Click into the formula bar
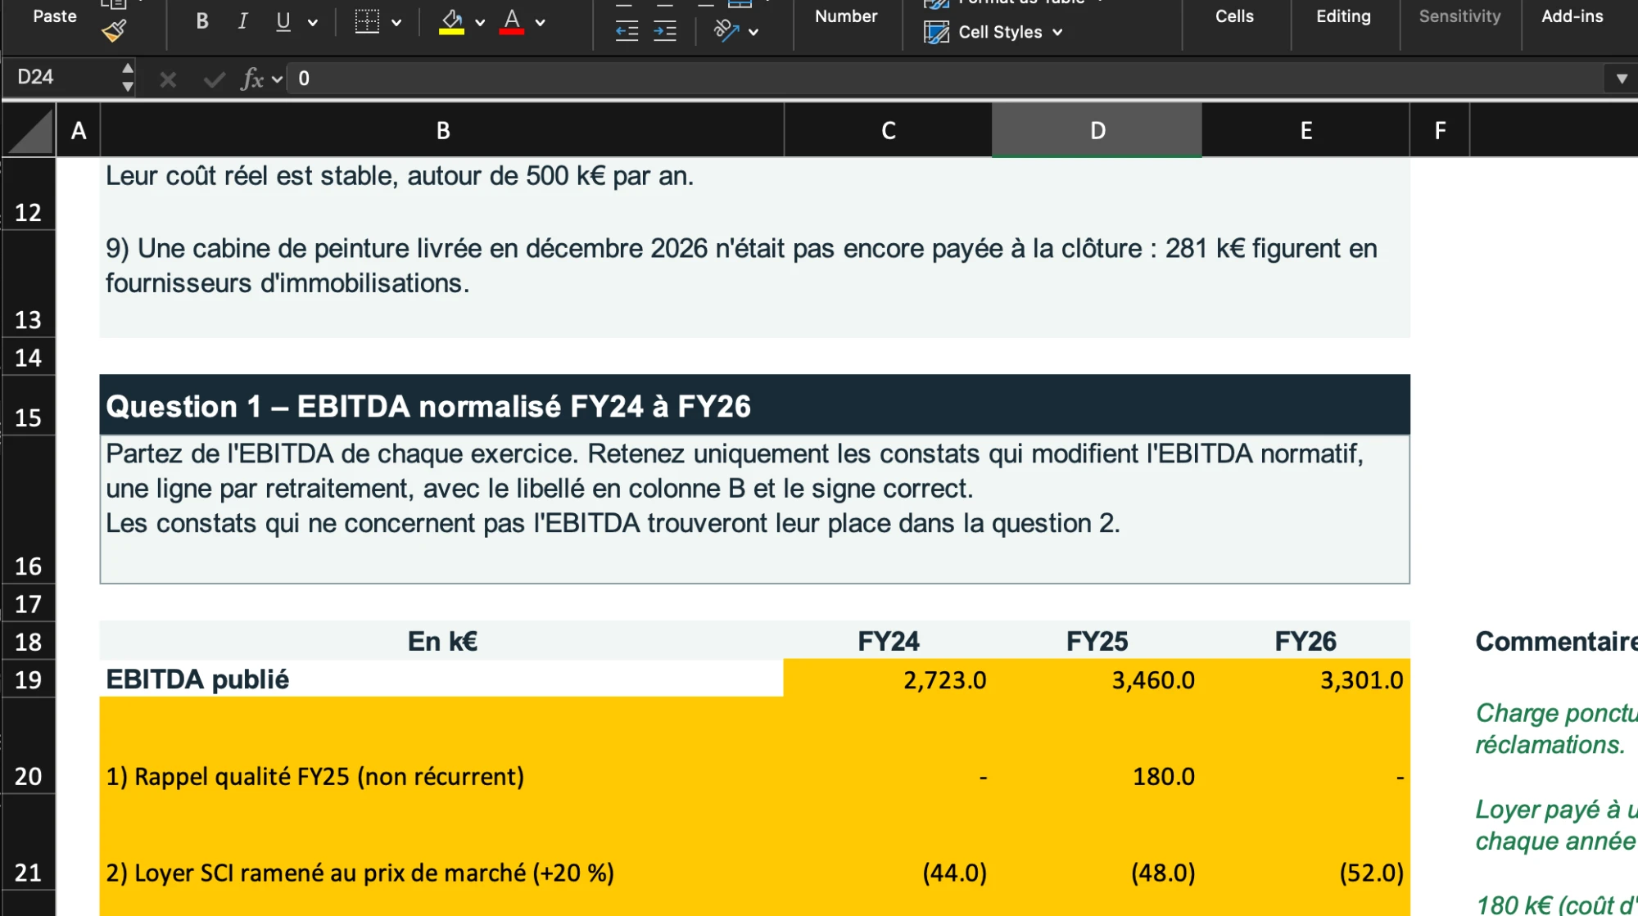 tap(946, 79)
